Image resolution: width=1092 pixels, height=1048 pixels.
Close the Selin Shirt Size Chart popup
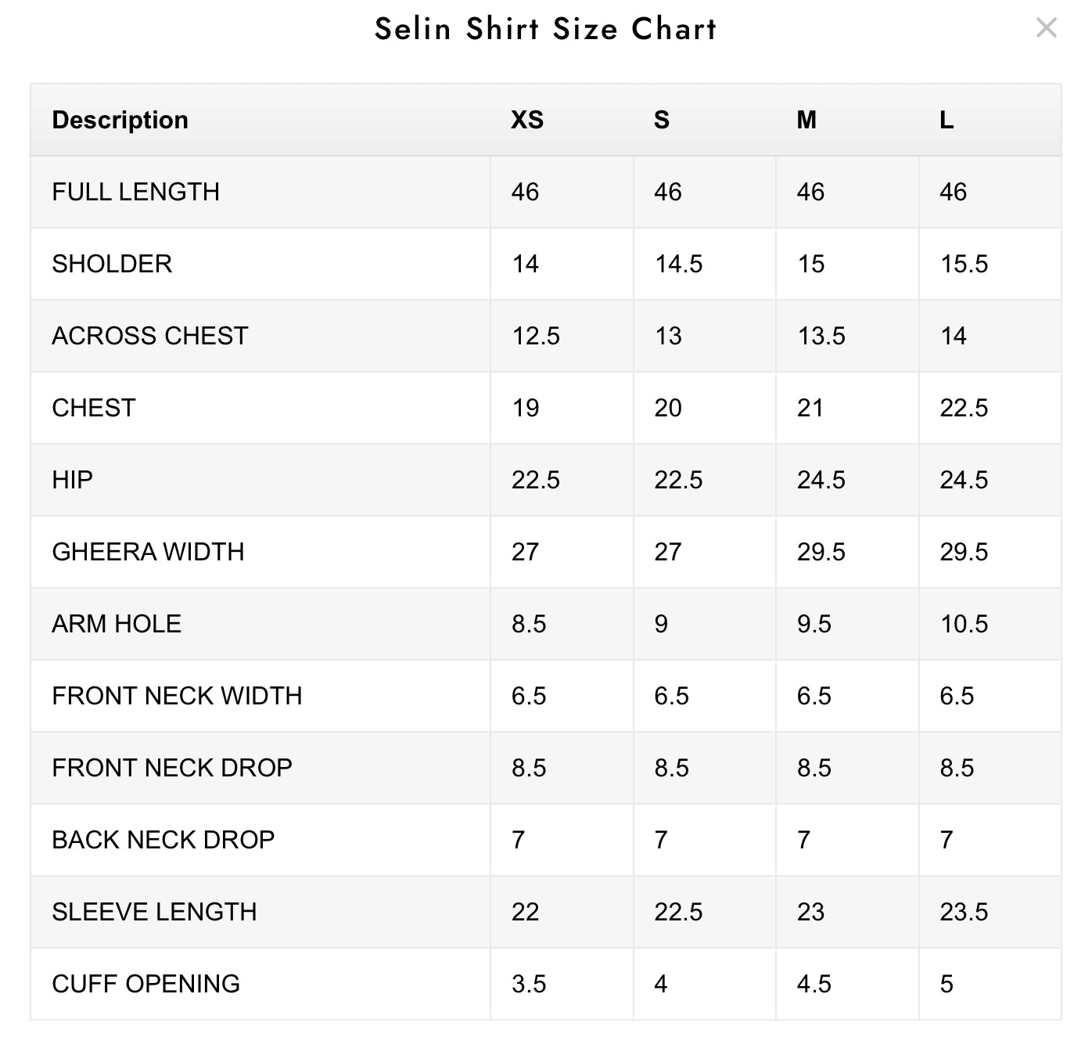click(x=1046, y=28)
